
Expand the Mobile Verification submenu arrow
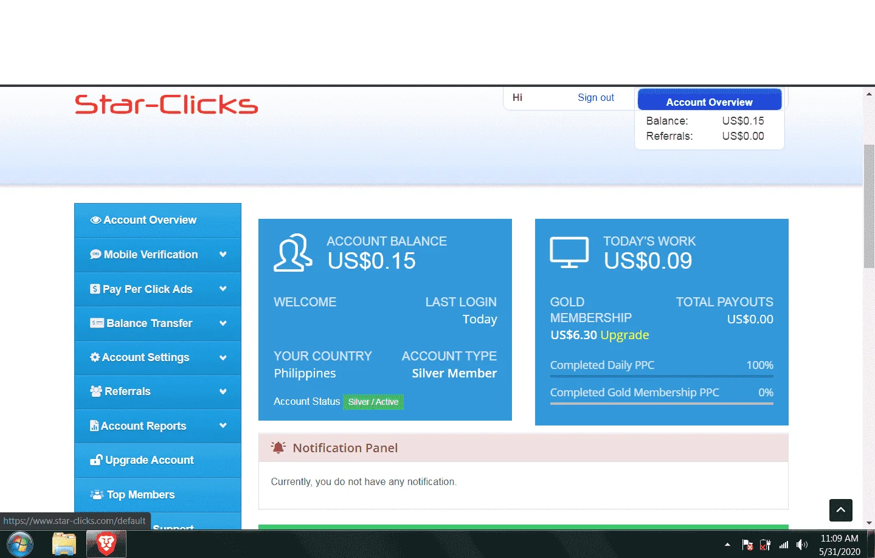point(223,255)
